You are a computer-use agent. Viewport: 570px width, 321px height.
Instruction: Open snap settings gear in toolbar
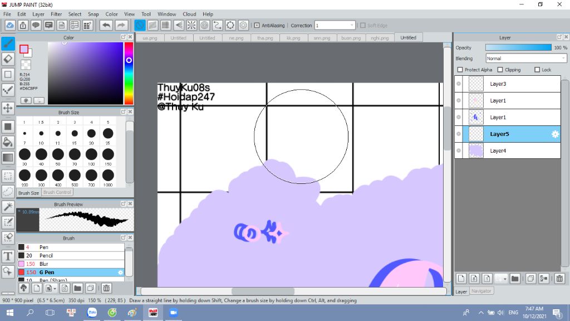pos(243,26)
